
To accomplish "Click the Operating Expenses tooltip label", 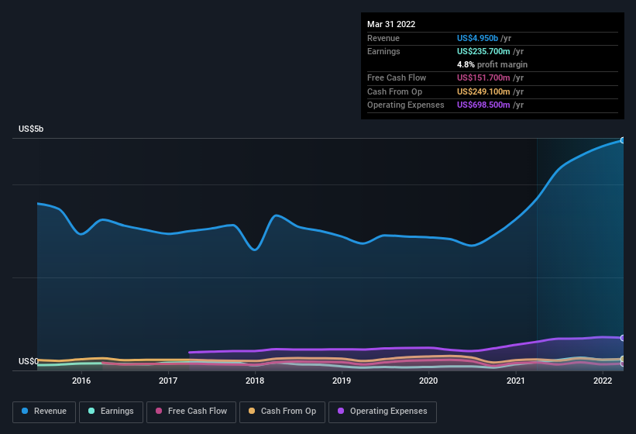I will tap(406, 105).
